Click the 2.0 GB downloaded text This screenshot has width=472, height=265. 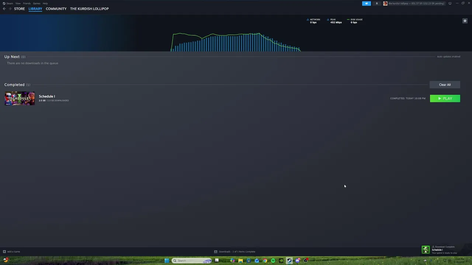point(54,100)
